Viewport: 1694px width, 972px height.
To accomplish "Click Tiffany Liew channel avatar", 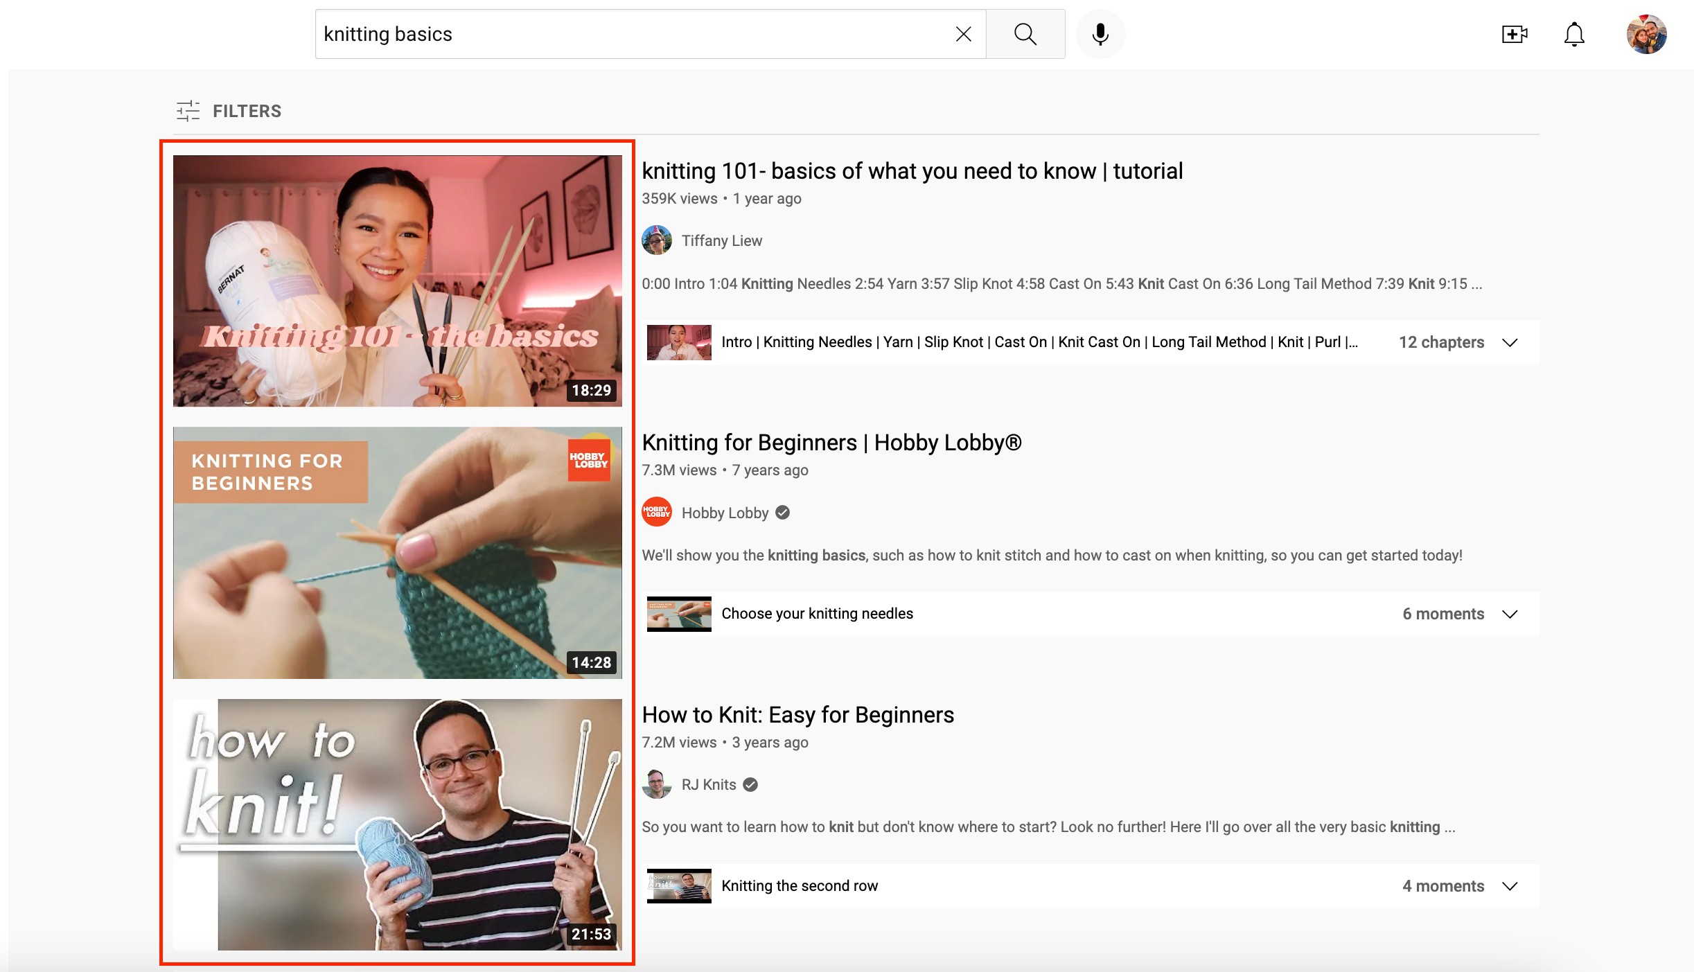I will point(657,240).
